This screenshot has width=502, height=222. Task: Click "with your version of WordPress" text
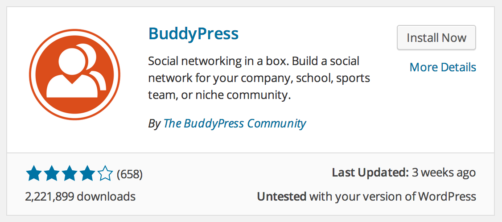click(x=392, y=196)
